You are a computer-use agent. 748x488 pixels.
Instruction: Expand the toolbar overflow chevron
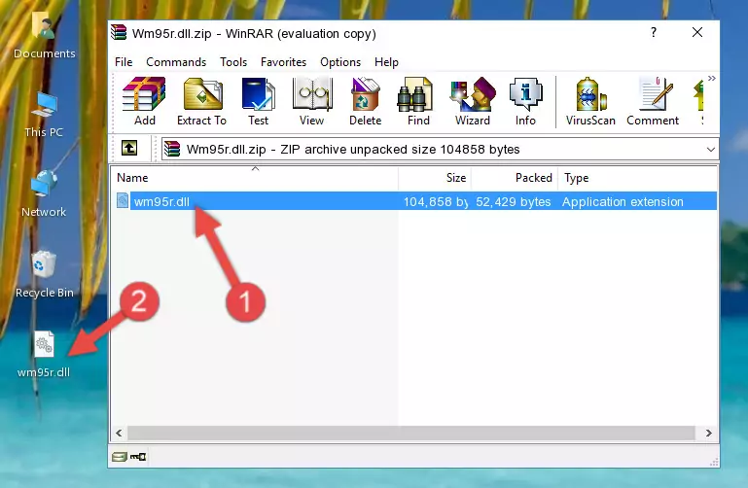pyautogui.click(x=712, y=79)
